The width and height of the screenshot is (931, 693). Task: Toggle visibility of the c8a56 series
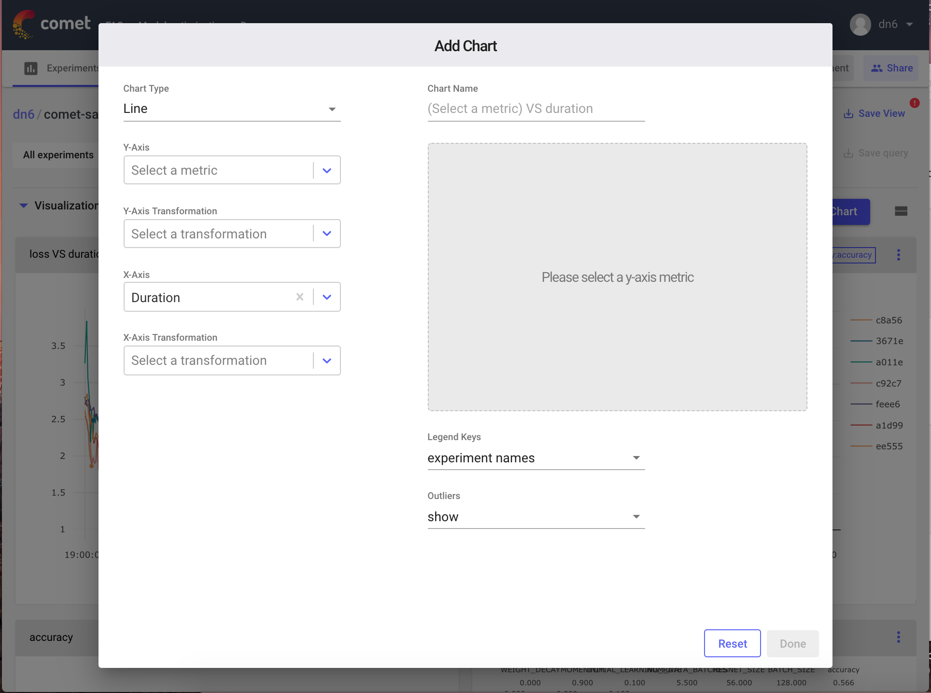click(889, 320)
